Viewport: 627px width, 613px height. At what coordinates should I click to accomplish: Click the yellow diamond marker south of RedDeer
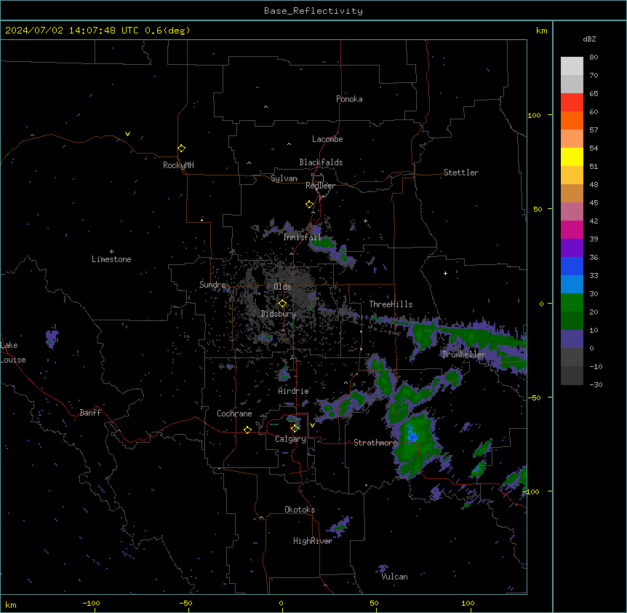[x=309, y=205]
